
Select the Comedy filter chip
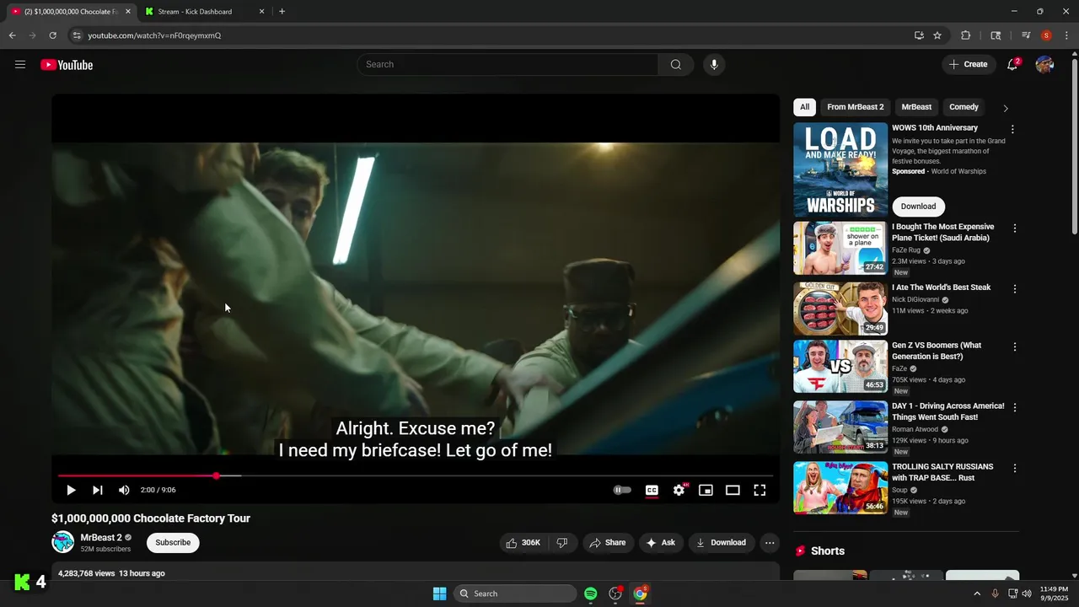[x=964, y=107]
